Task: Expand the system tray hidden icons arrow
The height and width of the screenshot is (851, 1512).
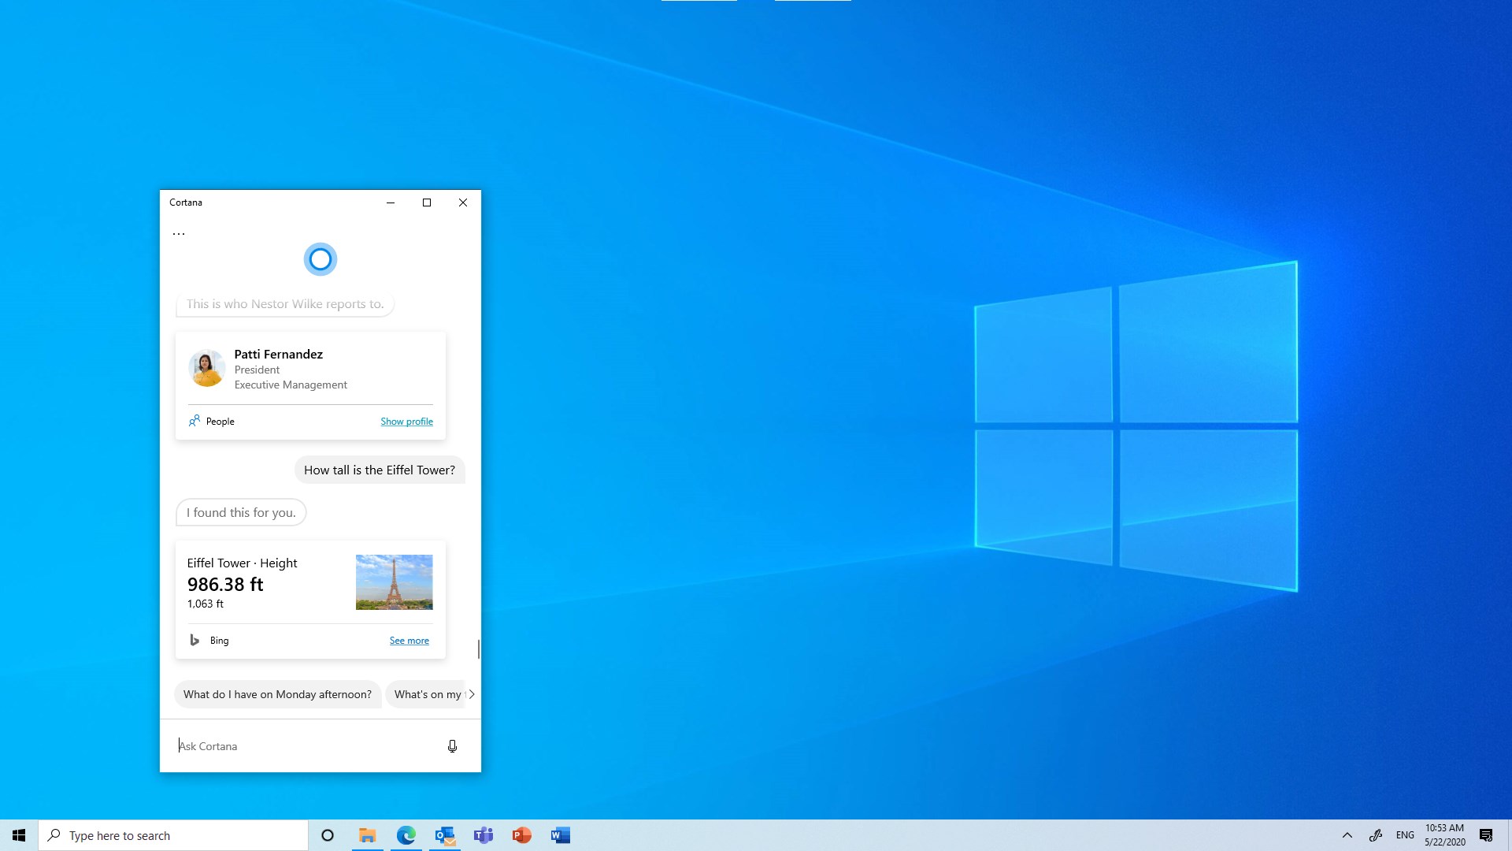Action: [1347, 835]
